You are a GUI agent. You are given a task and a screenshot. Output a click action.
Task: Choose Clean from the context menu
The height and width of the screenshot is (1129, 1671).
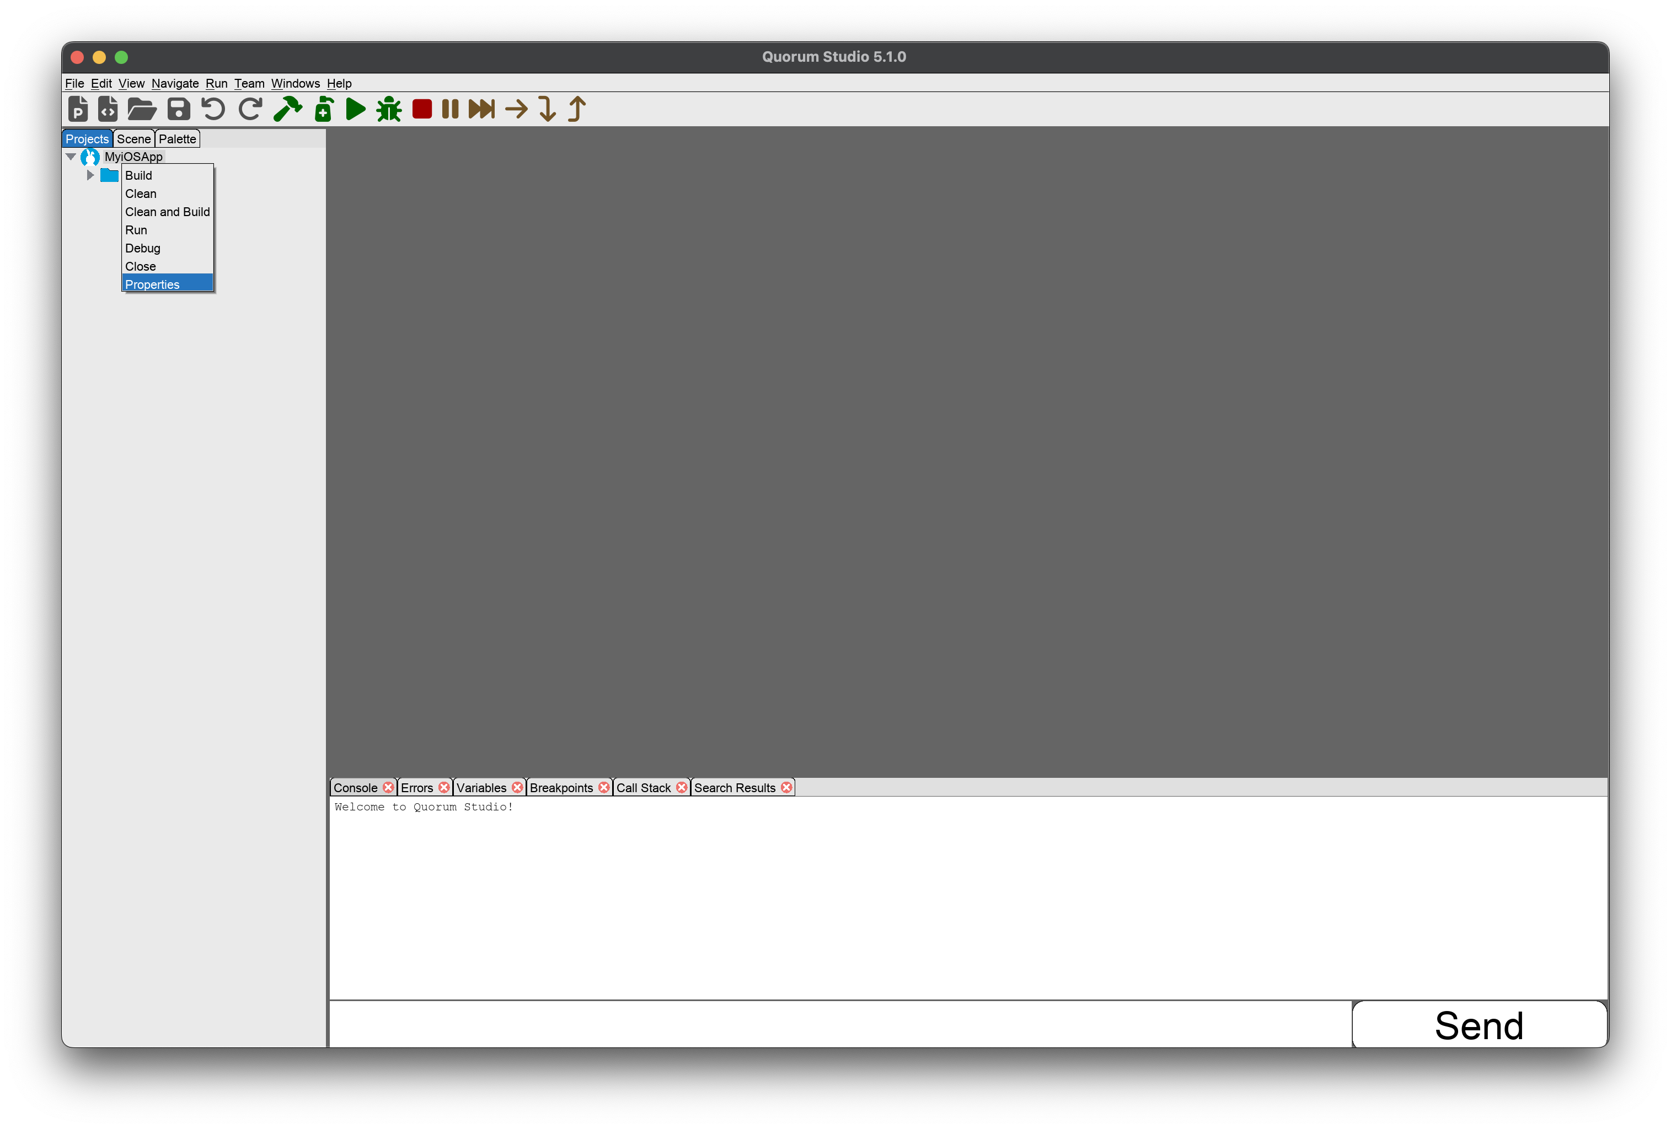click(168, 193)
